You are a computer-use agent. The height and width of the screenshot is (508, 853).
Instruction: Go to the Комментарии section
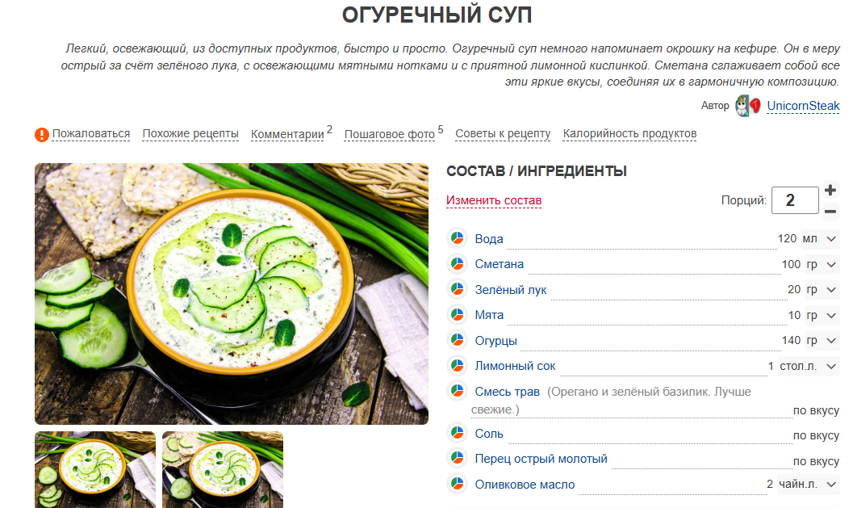tap(287, 134)
